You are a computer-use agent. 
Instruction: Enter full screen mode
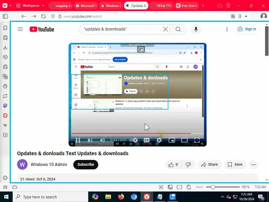[x=197, y=140]
